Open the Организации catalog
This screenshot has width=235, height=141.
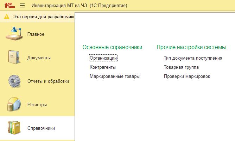pyautogui.click(x=103, y=58)
